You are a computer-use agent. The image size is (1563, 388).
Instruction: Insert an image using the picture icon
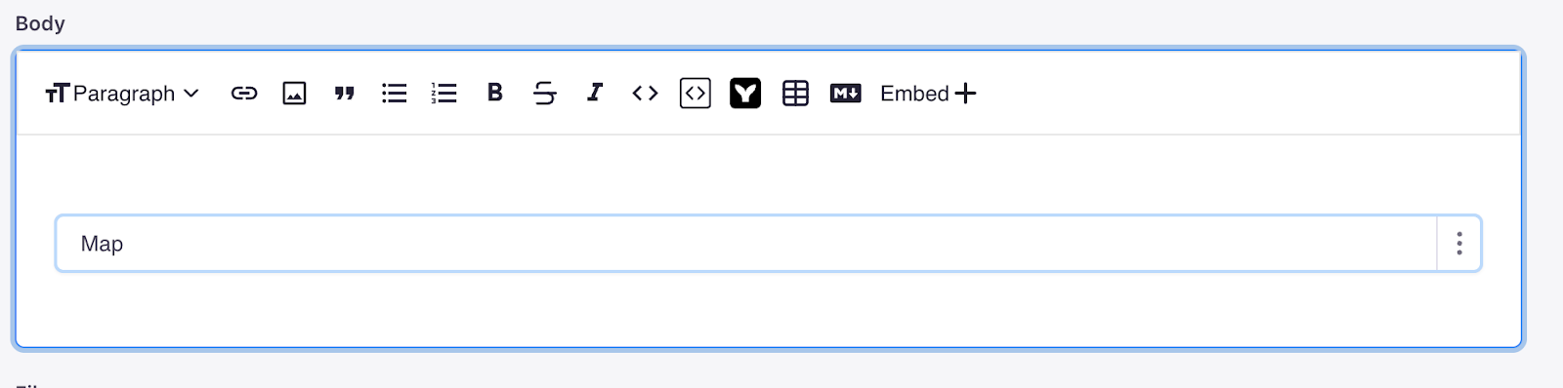point(294,94)
